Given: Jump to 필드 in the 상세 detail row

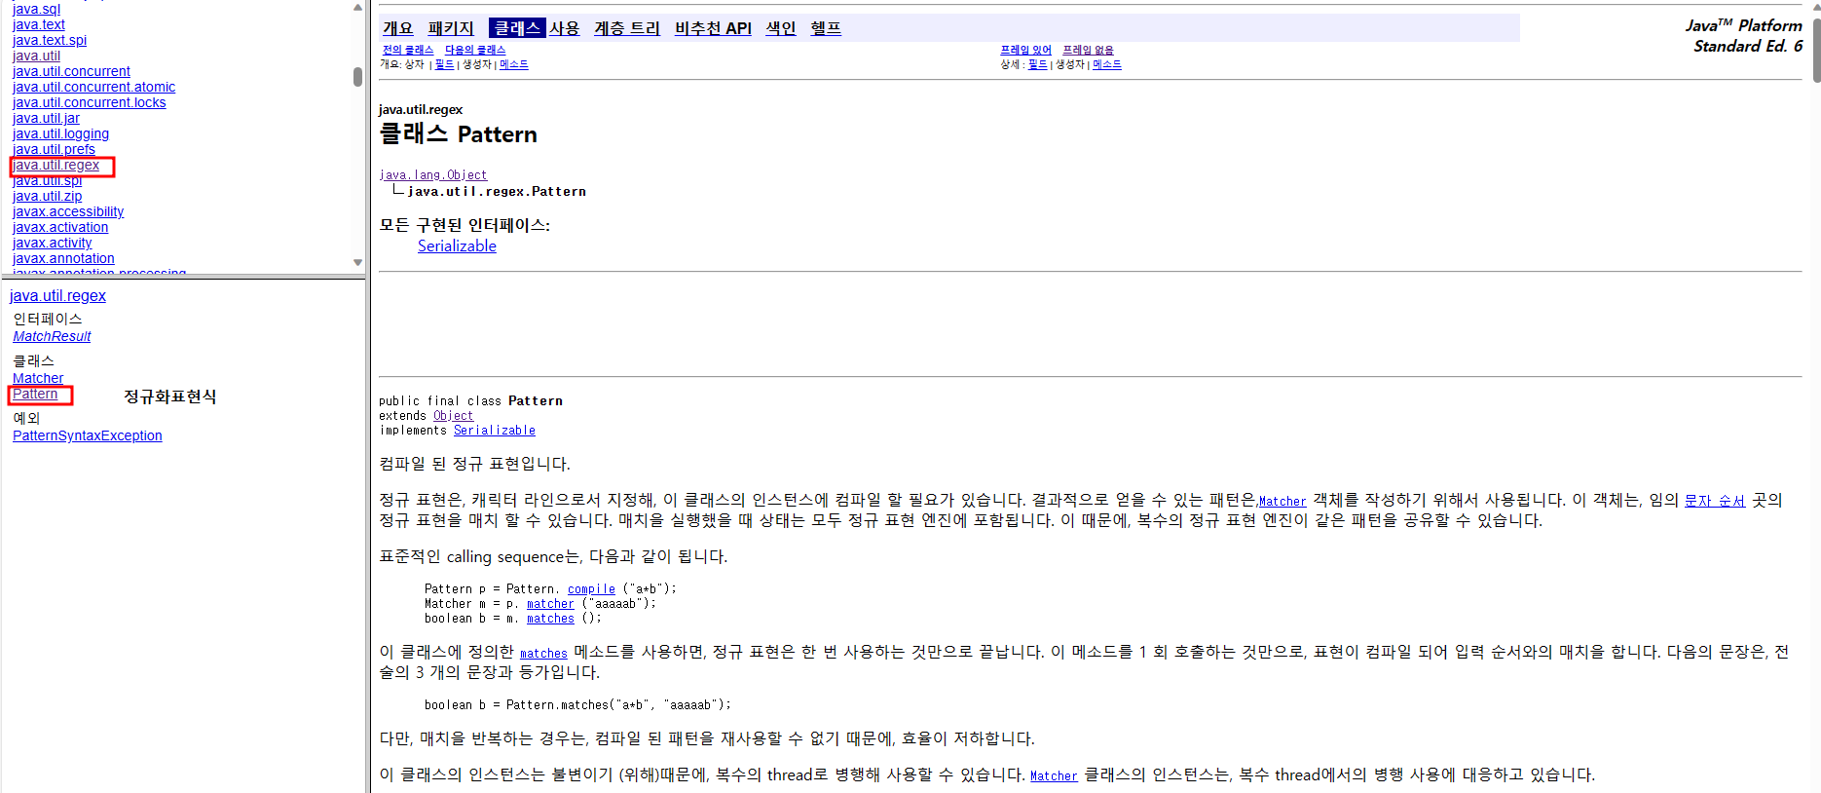Looking at the screenshot, I should pyautogui.click(x=1038, y=64).
